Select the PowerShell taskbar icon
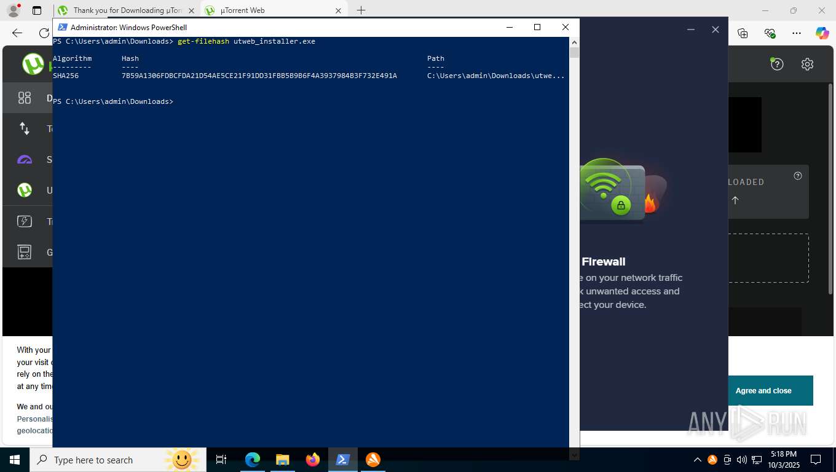The height and width of the screenshot is (472, 836). (x=343, y=460)
